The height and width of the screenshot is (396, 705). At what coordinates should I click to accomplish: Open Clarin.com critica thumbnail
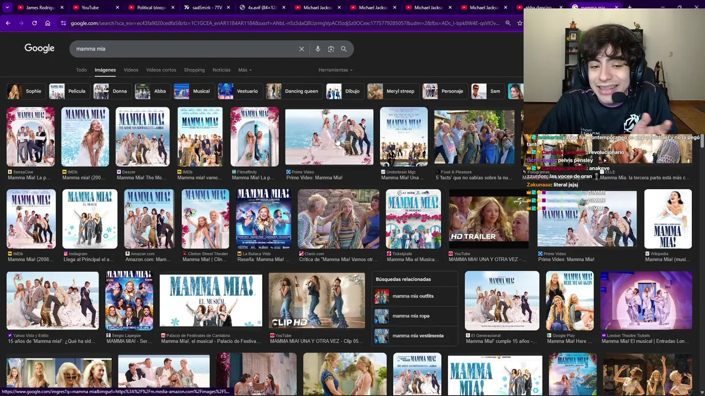coord(338,219)
